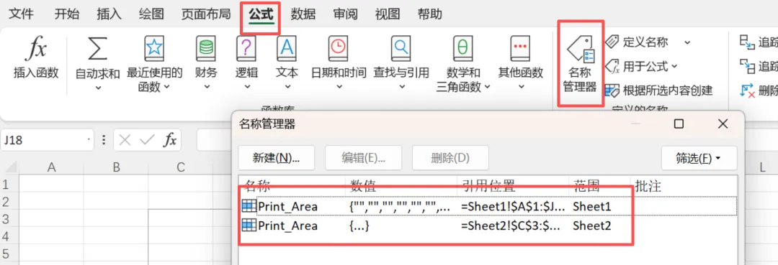Open Date and Time (日期和时间) icon
The image size is (778, 265).
(x=339, y=48)
